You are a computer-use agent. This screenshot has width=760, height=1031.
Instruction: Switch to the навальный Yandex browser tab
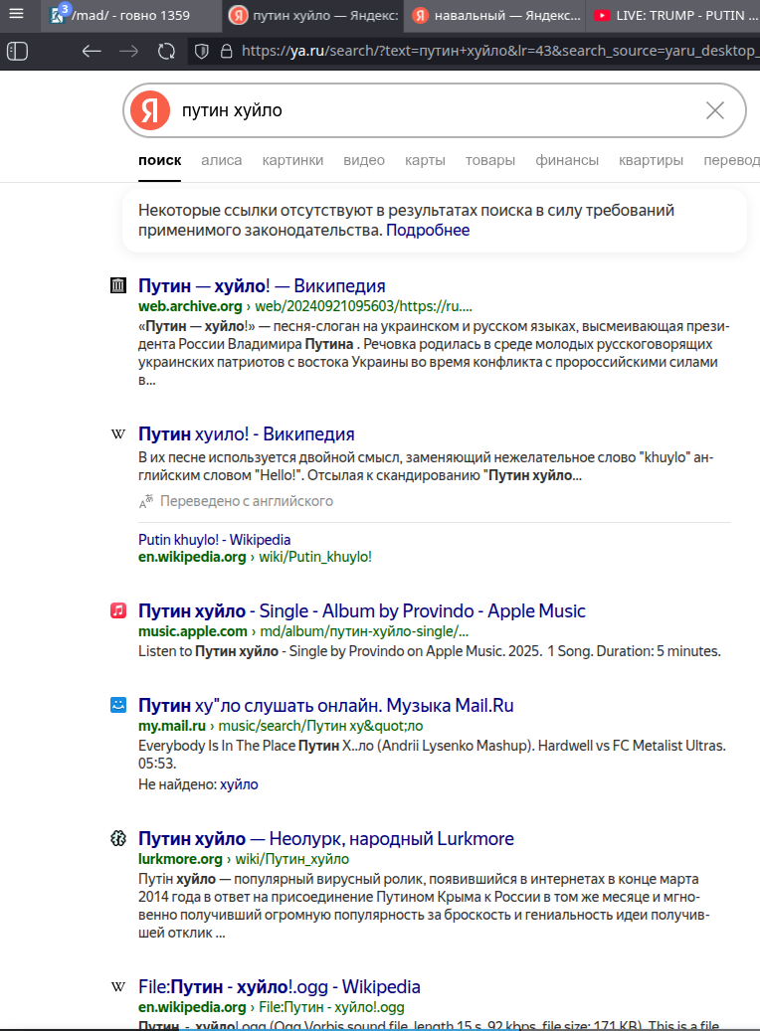(x=496, y=15)
